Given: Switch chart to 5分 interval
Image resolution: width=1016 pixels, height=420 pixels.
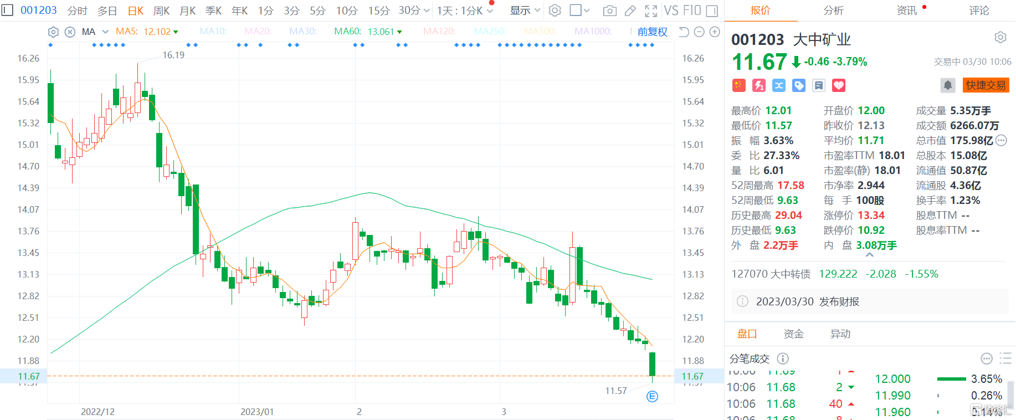Looking at the screenshot, I should (x=317, y=11).
